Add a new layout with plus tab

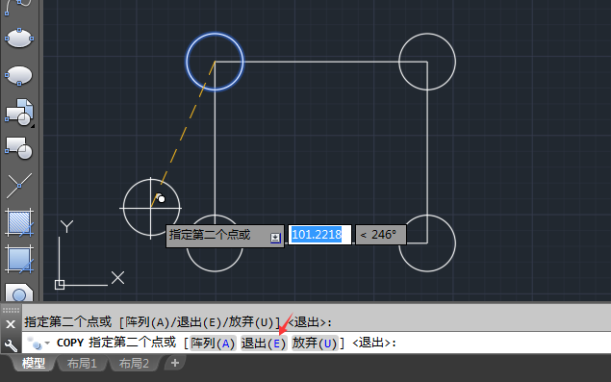(x=174, y=363)
